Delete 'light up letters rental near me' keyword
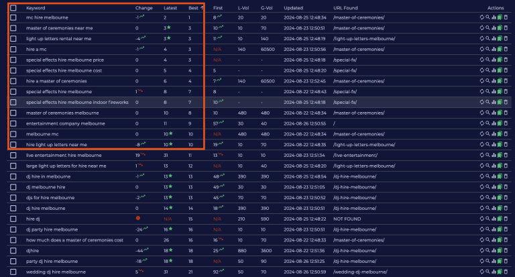 coord(506,38)
